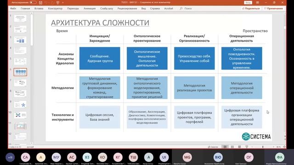Click the thumbnail pane scroll-up arrow

(32, 13)
